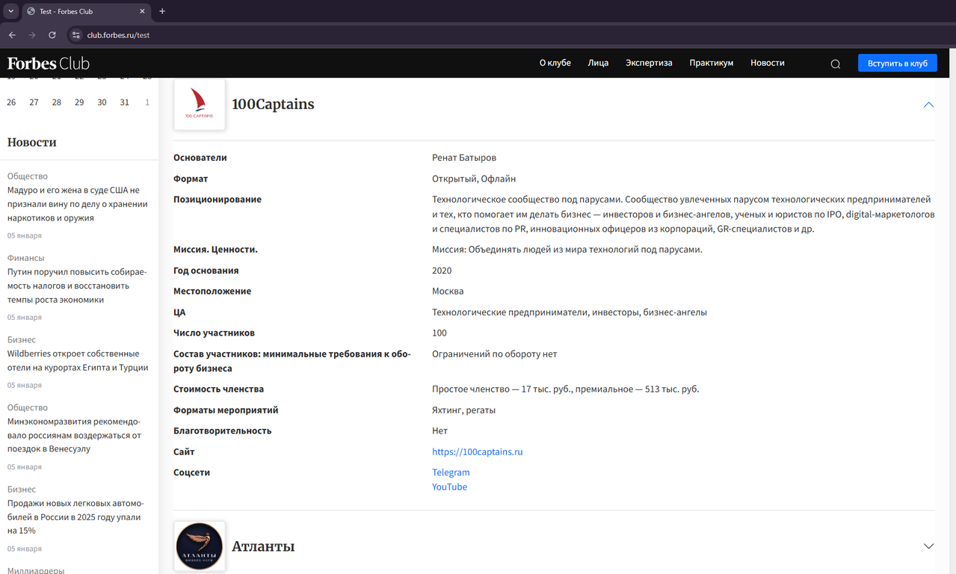
Task: Click Общество category above Минэкономразвития news
Action: (x=28, y=407)
